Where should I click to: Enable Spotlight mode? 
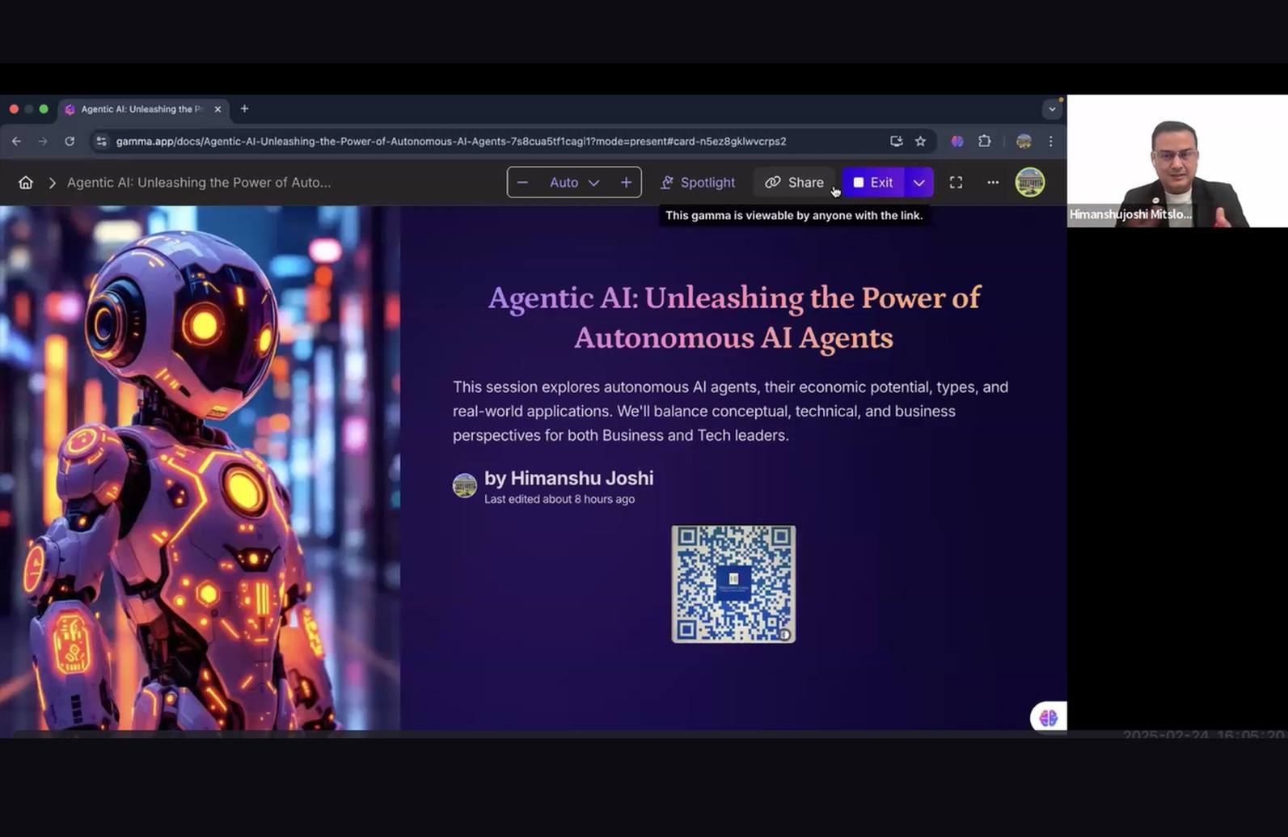pos(697,183)
